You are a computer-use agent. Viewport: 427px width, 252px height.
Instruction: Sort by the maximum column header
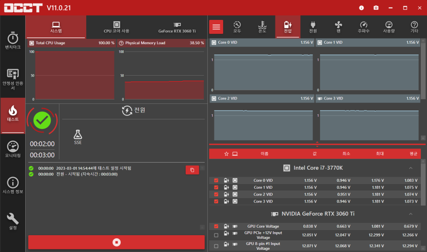point(380,154)
